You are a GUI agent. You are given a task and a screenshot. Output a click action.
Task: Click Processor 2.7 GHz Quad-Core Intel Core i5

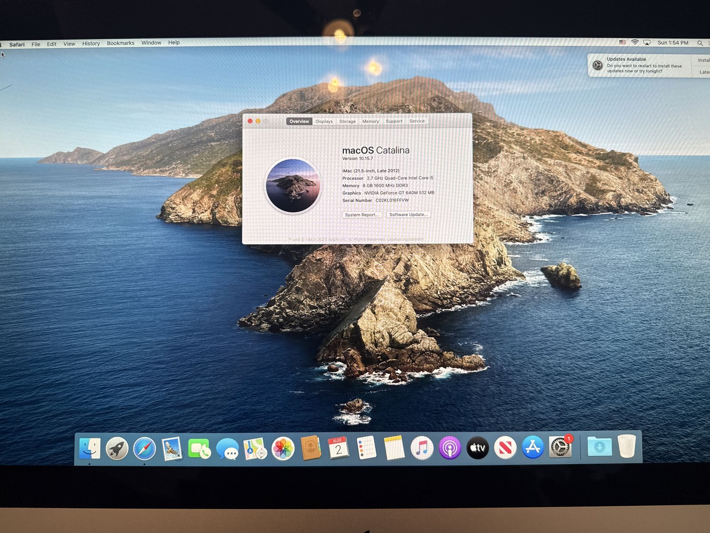point(388,178)
